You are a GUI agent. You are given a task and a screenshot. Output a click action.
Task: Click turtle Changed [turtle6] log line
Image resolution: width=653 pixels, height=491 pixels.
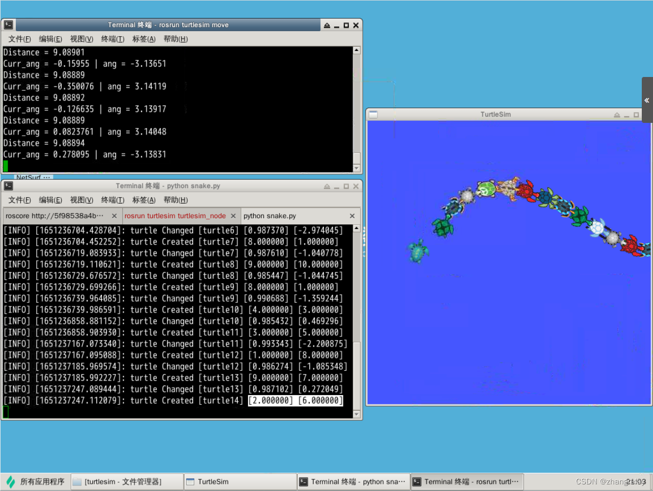tap(173, 230)
